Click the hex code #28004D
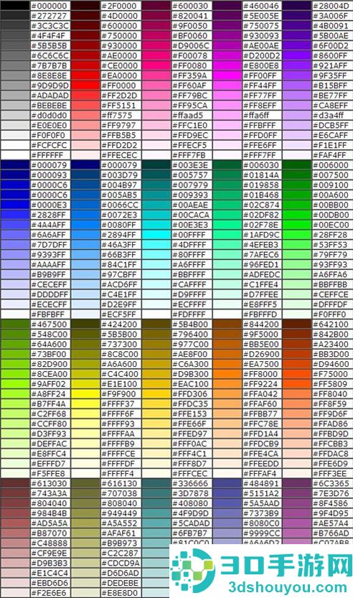This screenshot has height=598, width=353. [331, 6]
